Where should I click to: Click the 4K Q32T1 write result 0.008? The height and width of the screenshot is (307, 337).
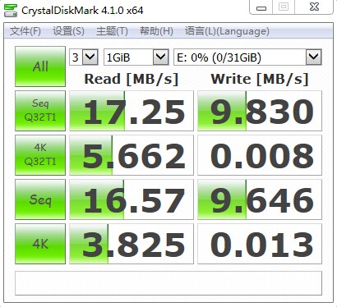(x=260, y=155)
